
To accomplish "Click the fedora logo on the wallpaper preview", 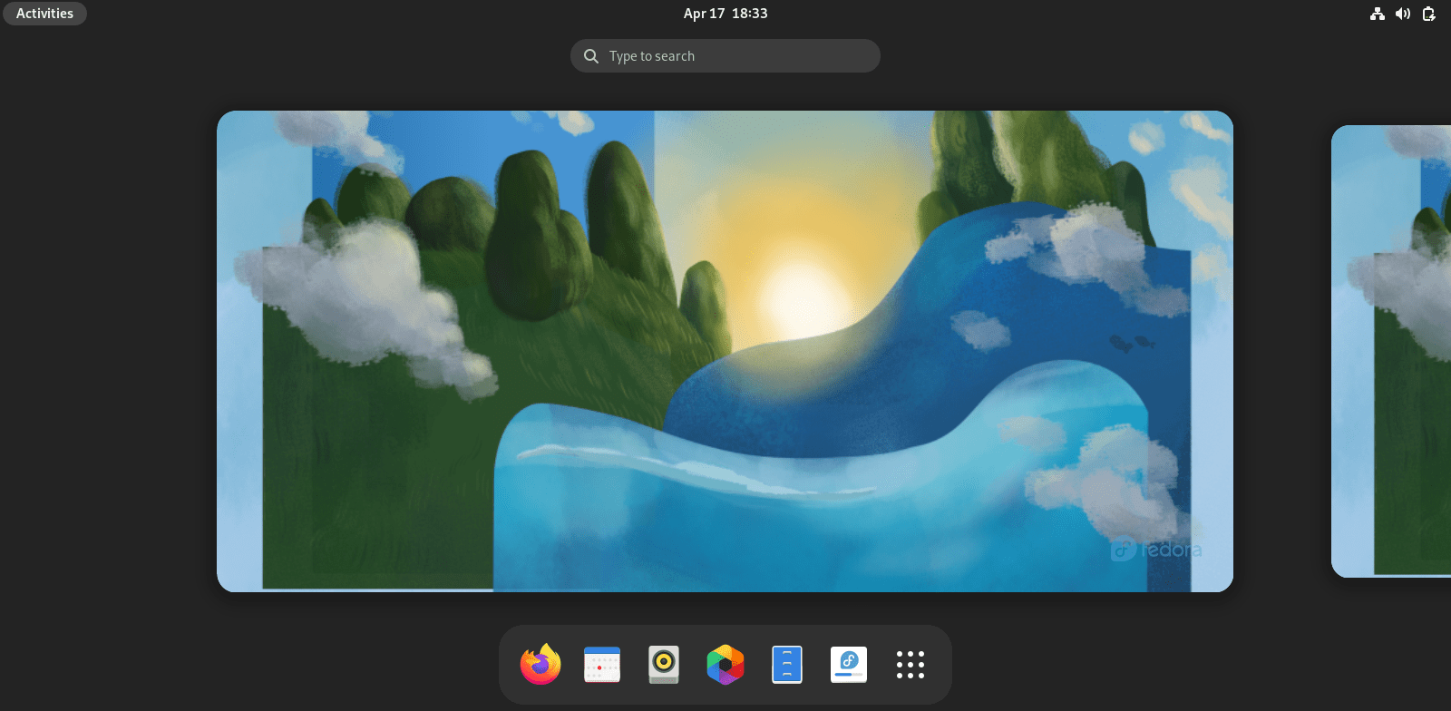I will coord(1156,550).
